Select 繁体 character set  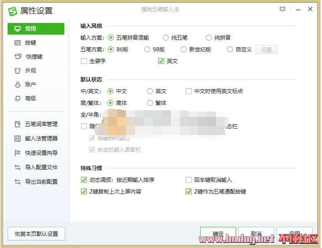(x=150, y=103)
